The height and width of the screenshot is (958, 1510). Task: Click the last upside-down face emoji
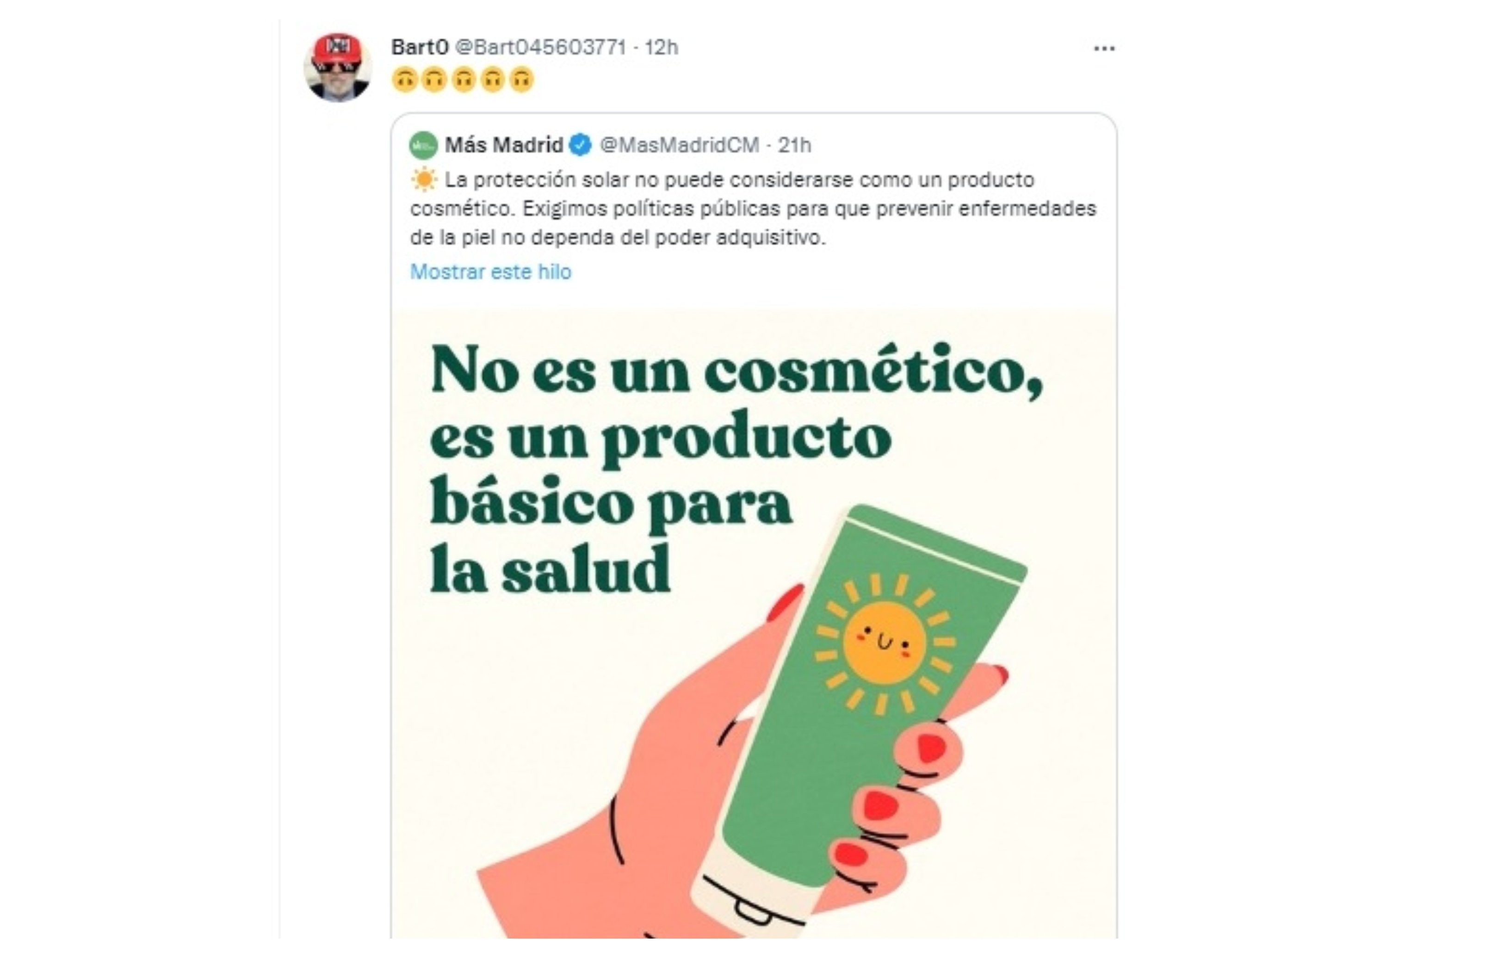click(x=521, y=80)
